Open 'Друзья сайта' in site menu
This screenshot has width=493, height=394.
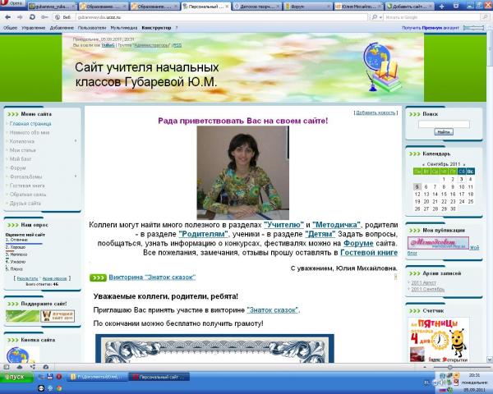[x=25, y=204]
